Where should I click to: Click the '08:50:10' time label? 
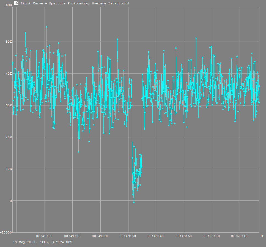pos(239,236)
